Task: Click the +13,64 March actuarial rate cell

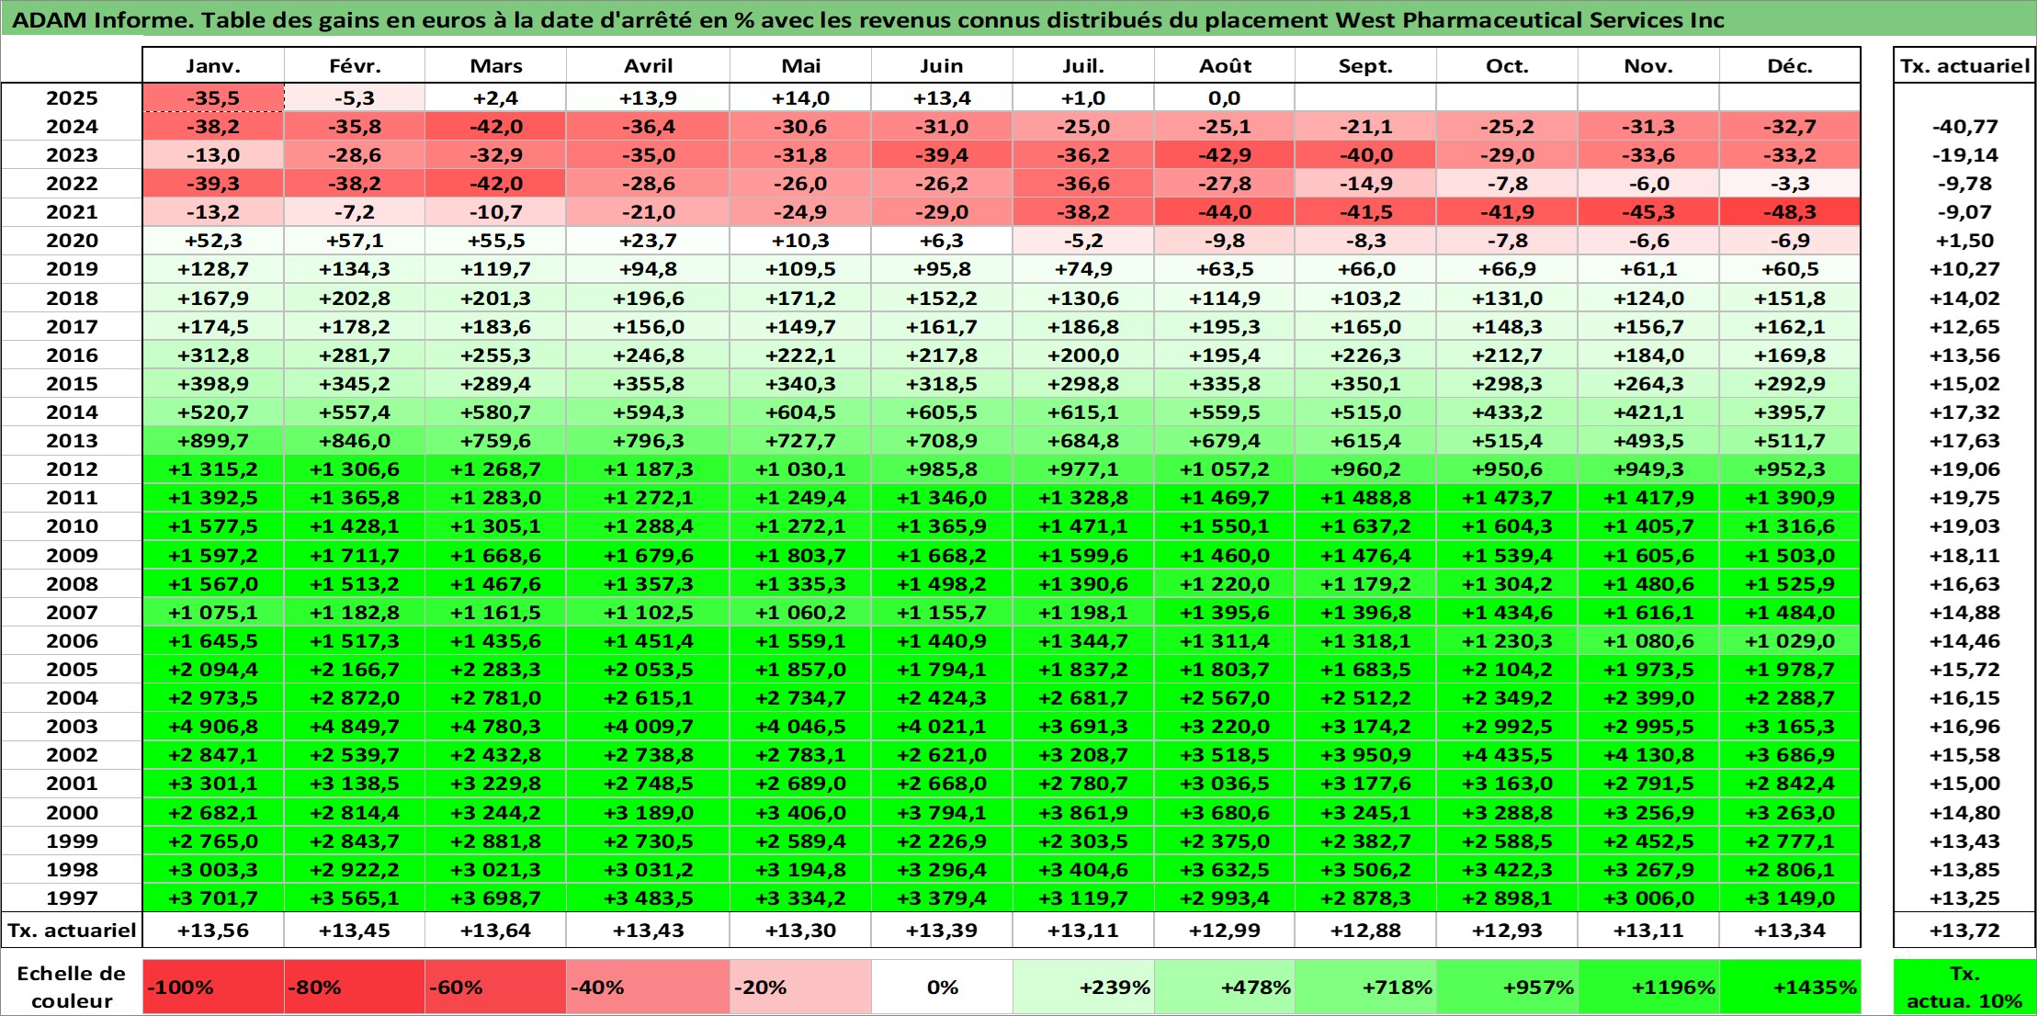Action: (x=495, y=931)
